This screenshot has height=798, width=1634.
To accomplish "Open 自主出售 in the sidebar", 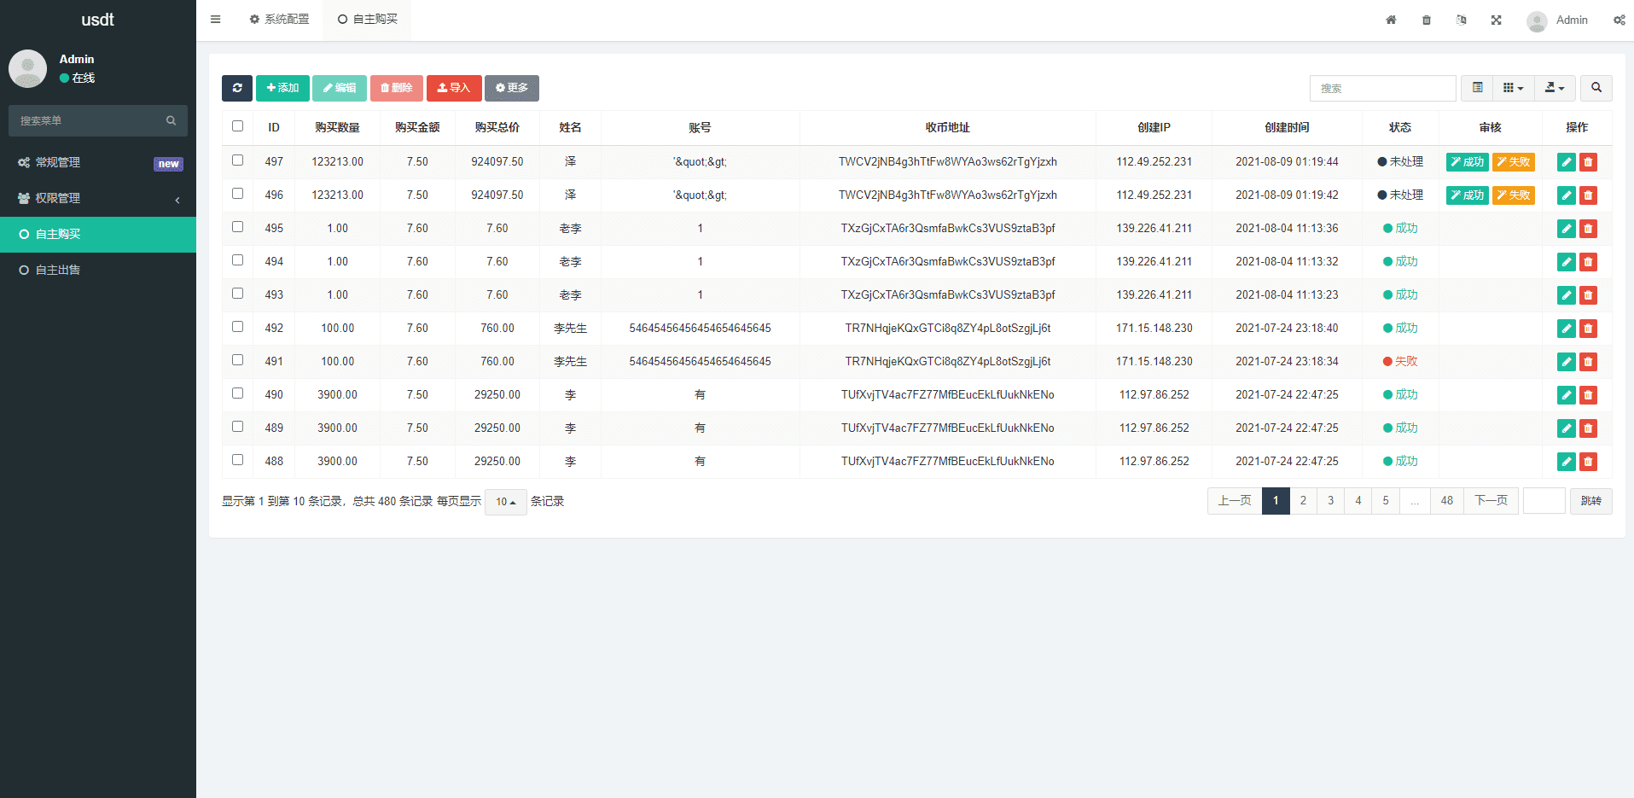I will click(x=58, y=270).
